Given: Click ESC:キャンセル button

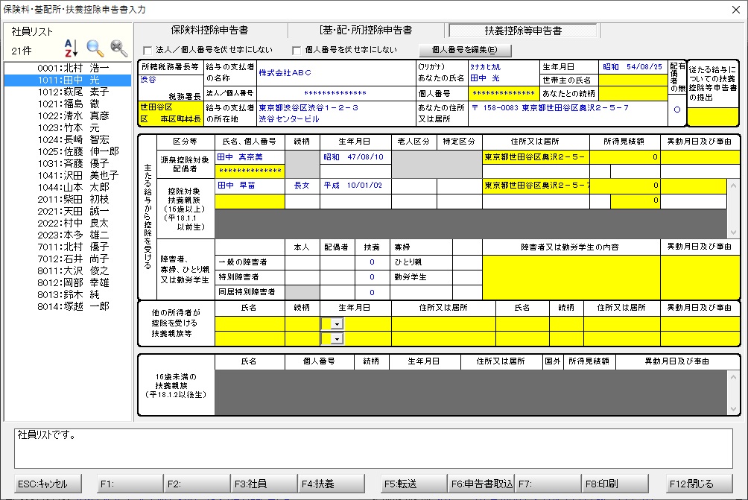Looking at the screenshot, I should coord(48,484).
